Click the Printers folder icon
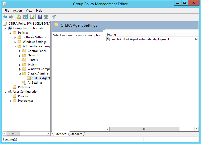Image resolution: width=201 pixels, height=144 pixels. coord(24,60)
